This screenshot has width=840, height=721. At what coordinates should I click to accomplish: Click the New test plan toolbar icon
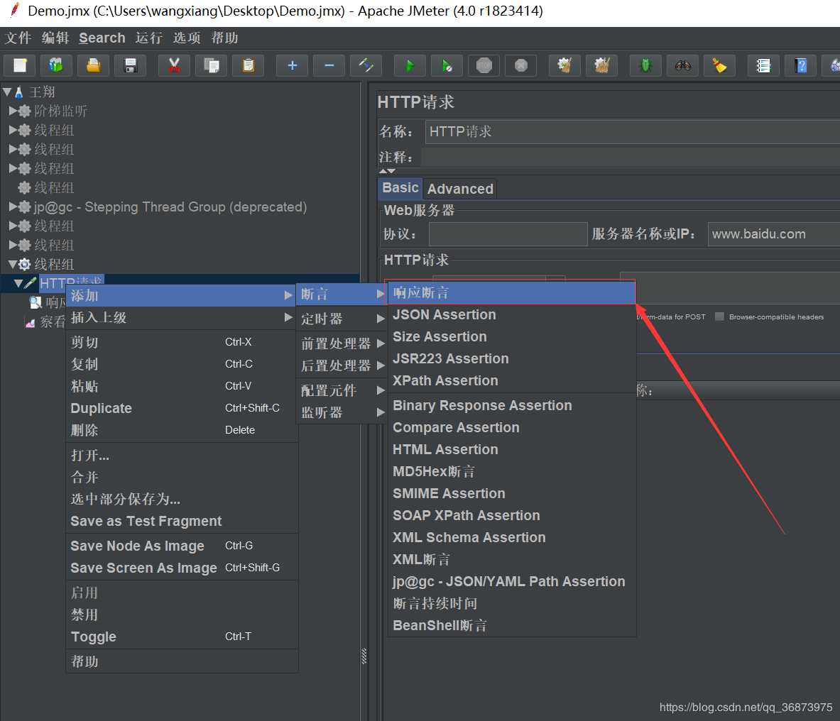pos(20,66)
